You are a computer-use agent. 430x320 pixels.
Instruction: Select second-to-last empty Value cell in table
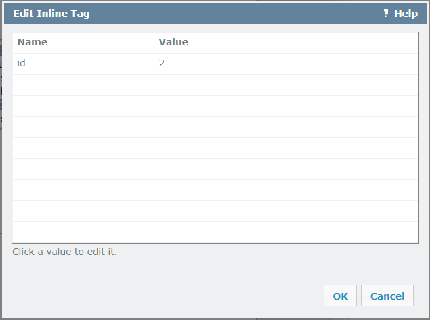coord(286,210)
